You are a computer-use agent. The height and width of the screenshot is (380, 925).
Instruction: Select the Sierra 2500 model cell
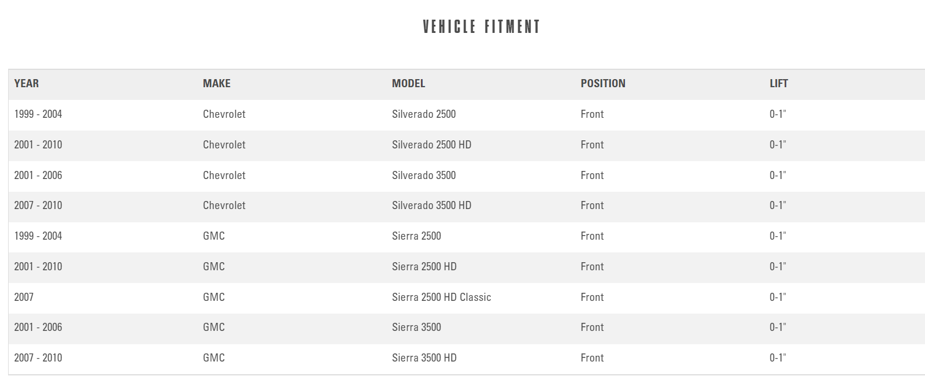click(416, 236)
